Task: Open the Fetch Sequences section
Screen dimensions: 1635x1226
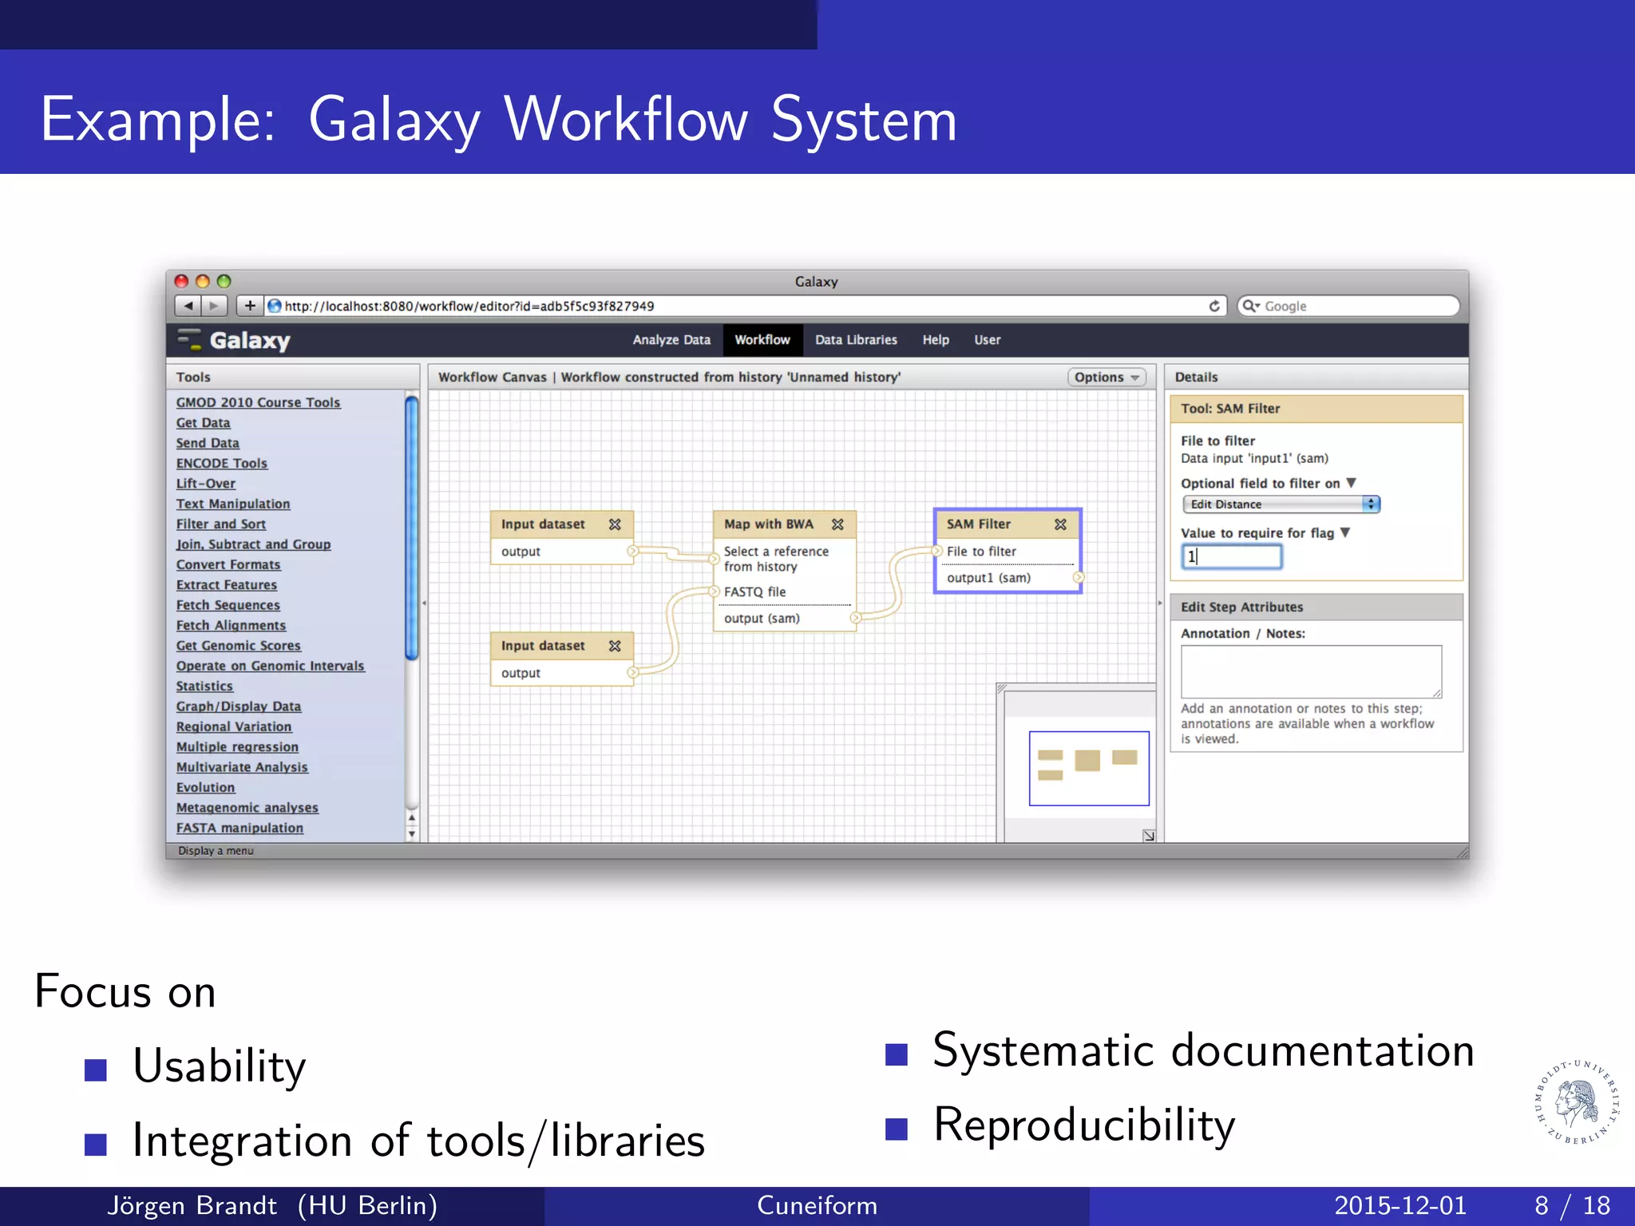Action: [x=228, y=605]
